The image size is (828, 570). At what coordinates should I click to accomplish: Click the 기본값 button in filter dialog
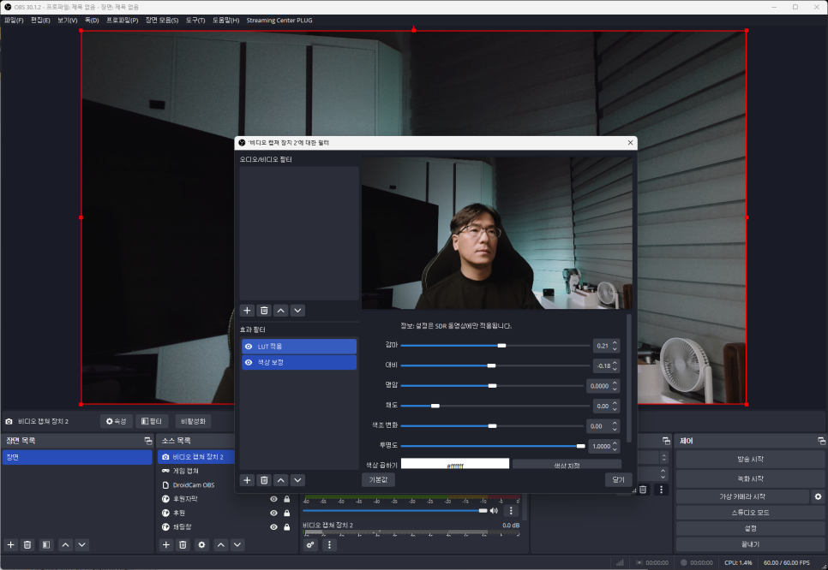point(378,480)
